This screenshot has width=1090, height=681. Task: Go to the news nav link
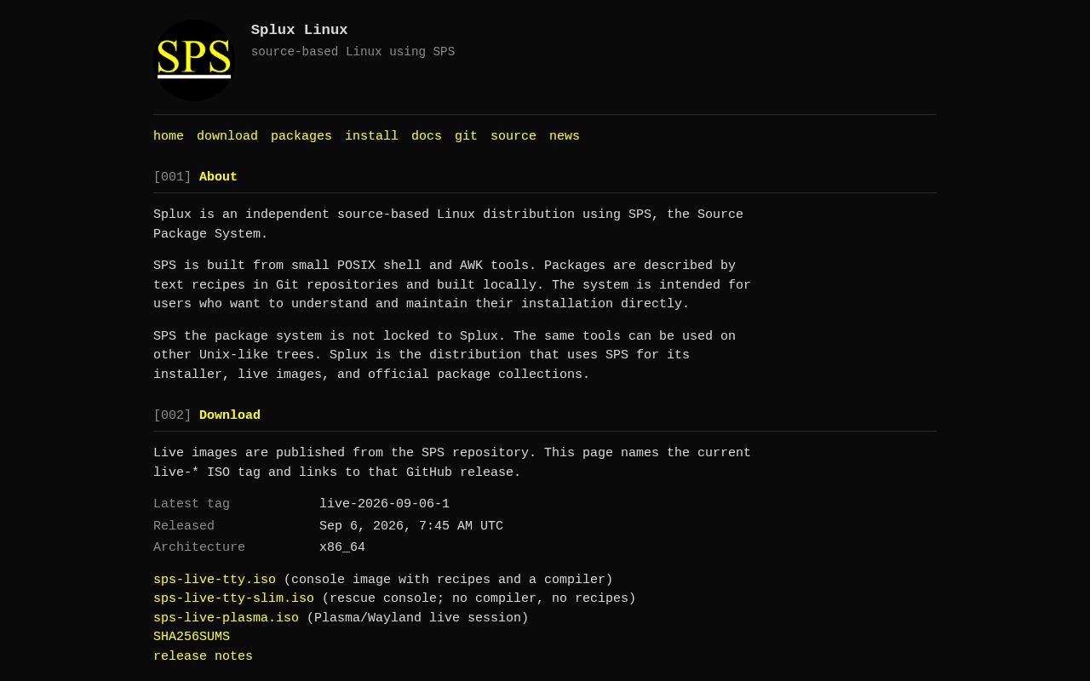(x=565, y=136)
